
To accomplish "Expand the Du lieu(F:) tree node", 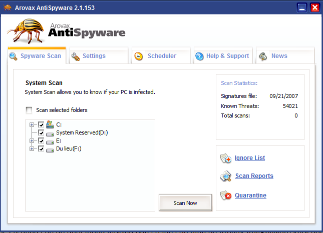I will pos(32,148).
